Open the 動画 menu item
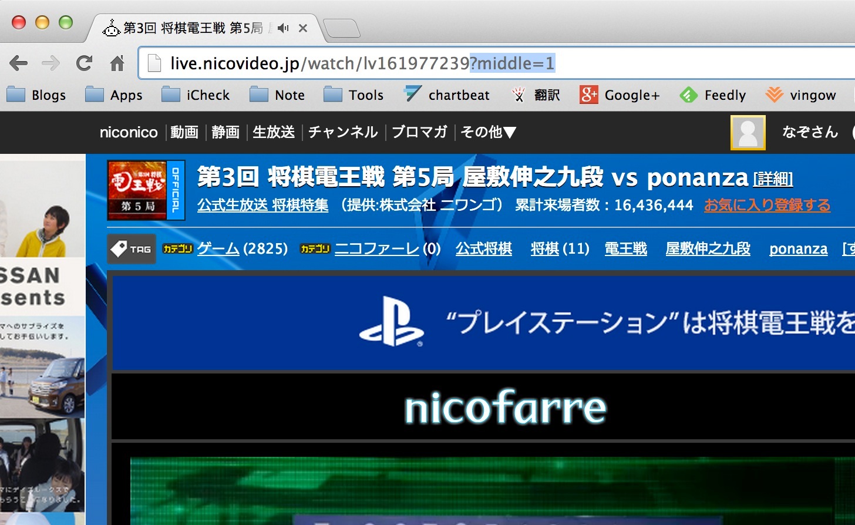The image size is (855, 525). point(184,132)
